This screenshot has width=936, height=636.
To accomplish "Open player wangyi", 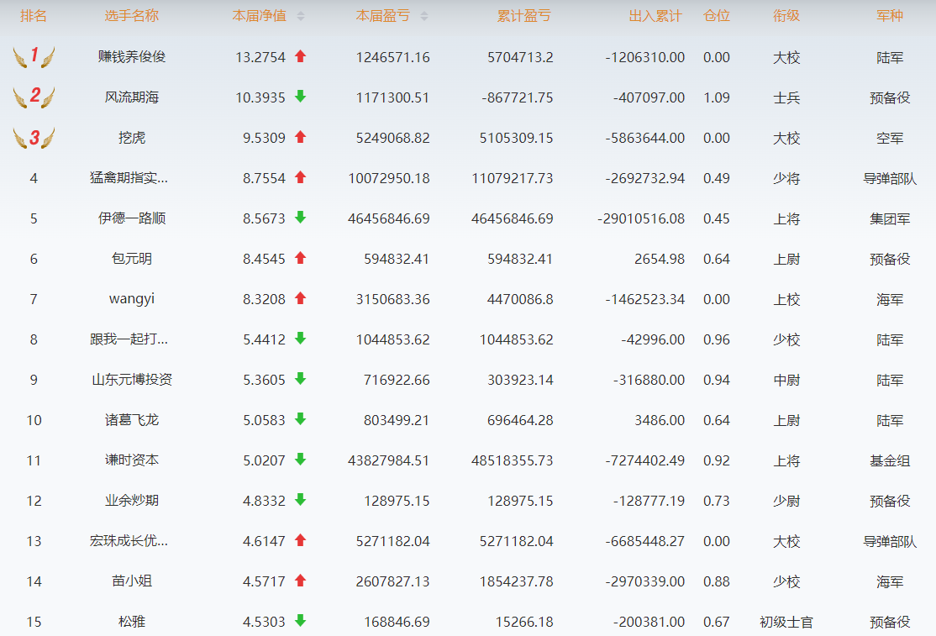I will (x=132, y=299).
